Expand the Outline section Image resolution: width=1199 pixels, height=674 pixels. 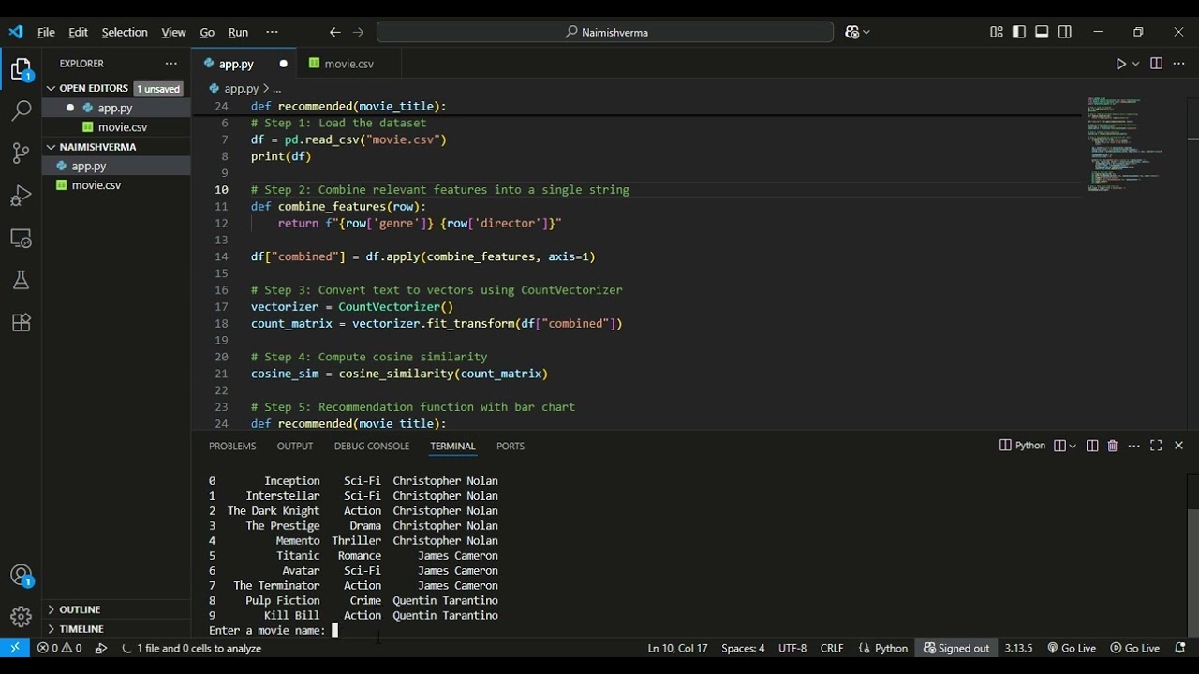[80, 609]
